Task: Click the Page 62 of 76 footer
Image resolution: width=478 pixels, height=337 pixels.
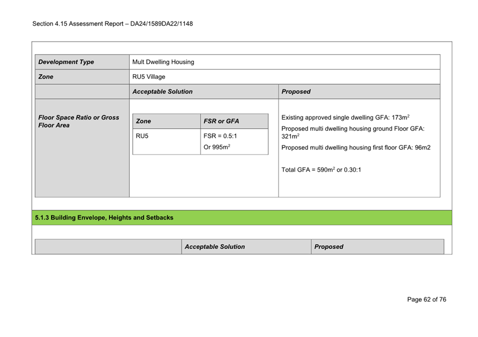Action: (426, 299)
